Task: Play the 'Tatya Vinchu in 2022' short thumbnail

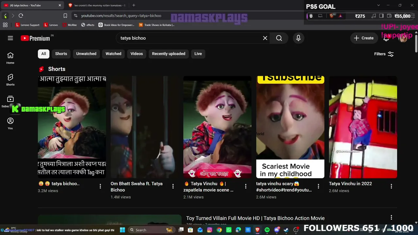Action: point(363,127)
